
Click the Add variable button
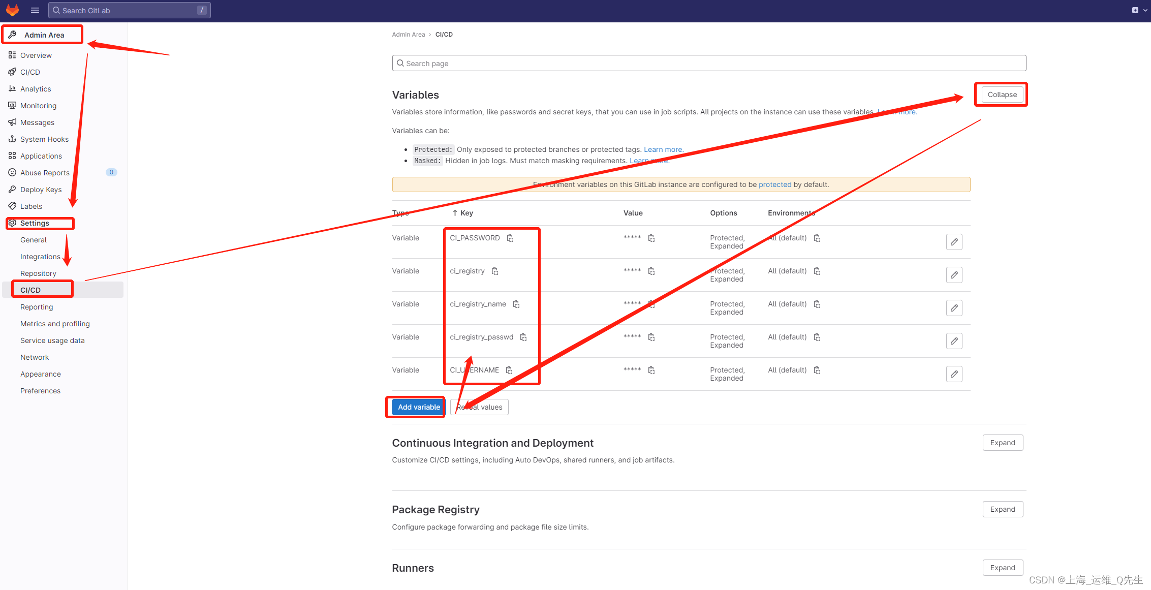(419, 407)
